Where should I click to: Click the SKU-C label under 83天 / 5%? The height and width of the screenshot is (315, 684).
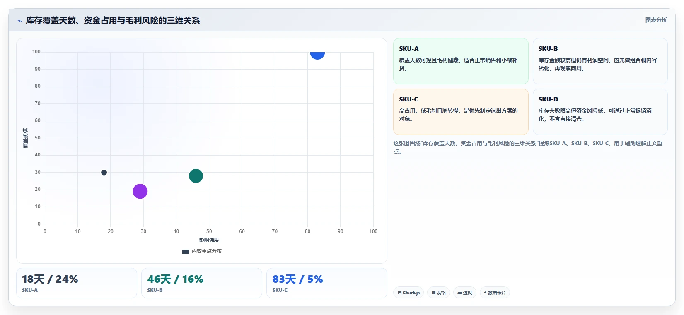point(280,290)
